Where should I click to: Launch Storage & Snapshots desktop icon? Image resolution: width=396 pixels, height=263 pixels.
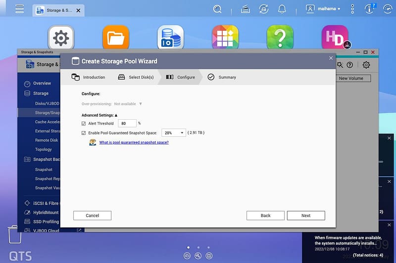click(x=170, y=38)
